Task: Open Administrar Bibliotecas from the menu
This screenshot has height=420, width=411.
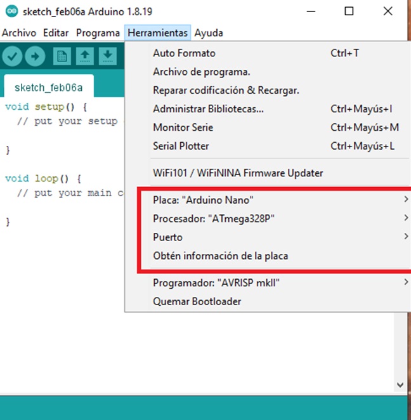Action: click(208, 109)
